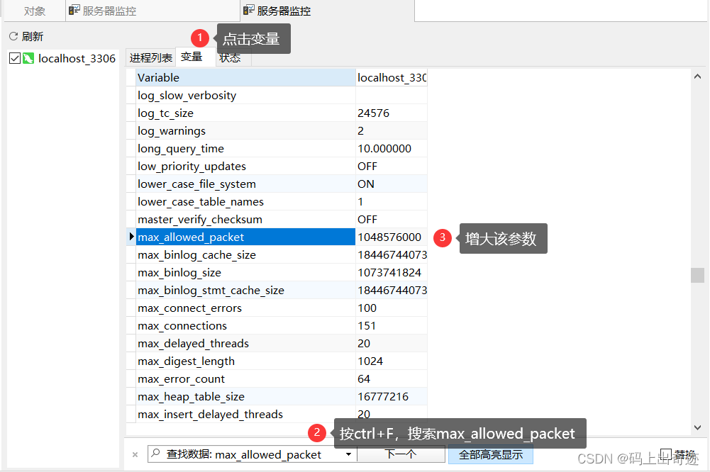
Task: Switch to the 进程列表 (Process List) tab
Action: pos(150,57)
